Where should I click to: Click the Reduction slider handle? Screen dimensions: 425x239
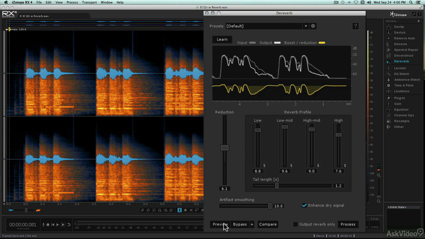(225, 148)
